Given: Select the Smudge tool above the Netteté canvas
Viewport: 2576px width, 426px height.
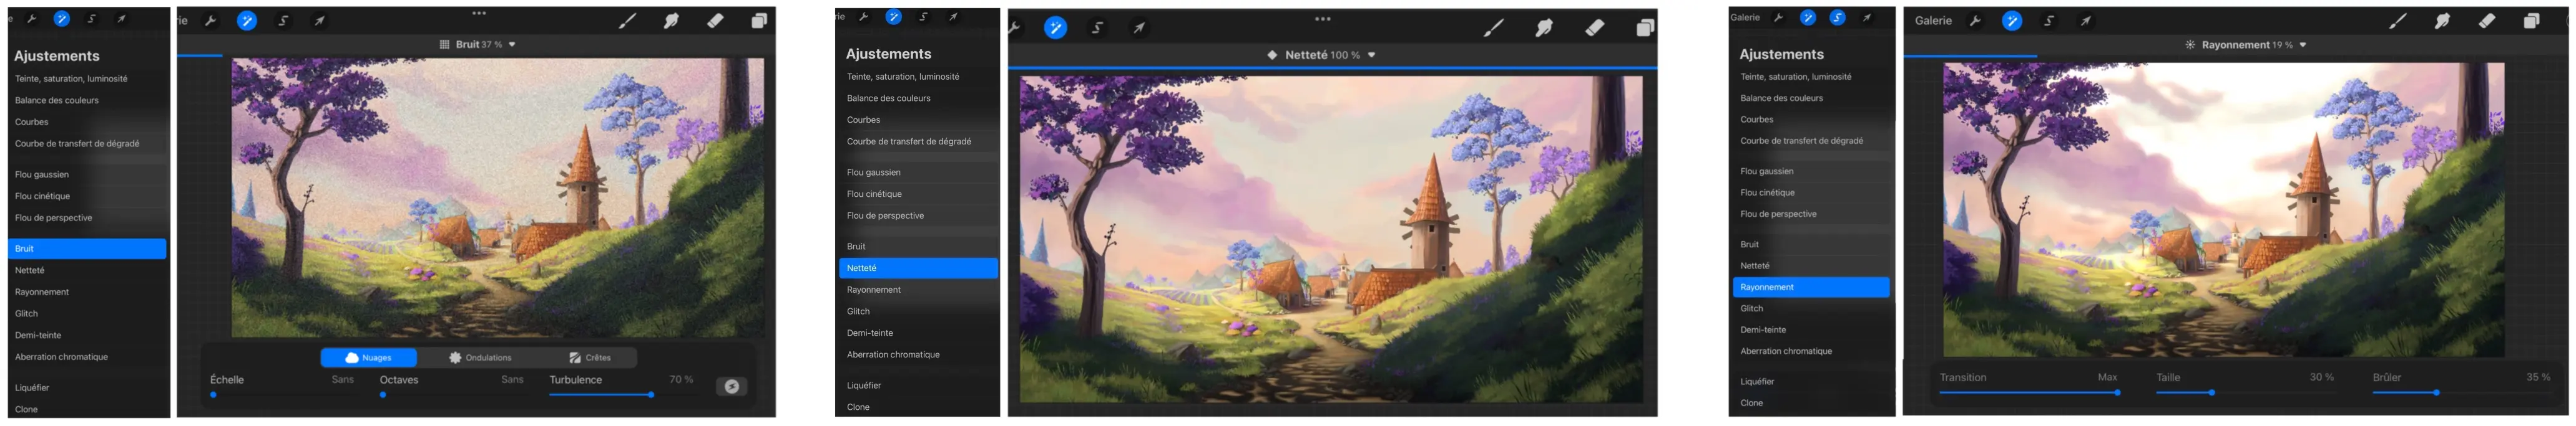Looking at the screenshot, I should click(1544, 28).
